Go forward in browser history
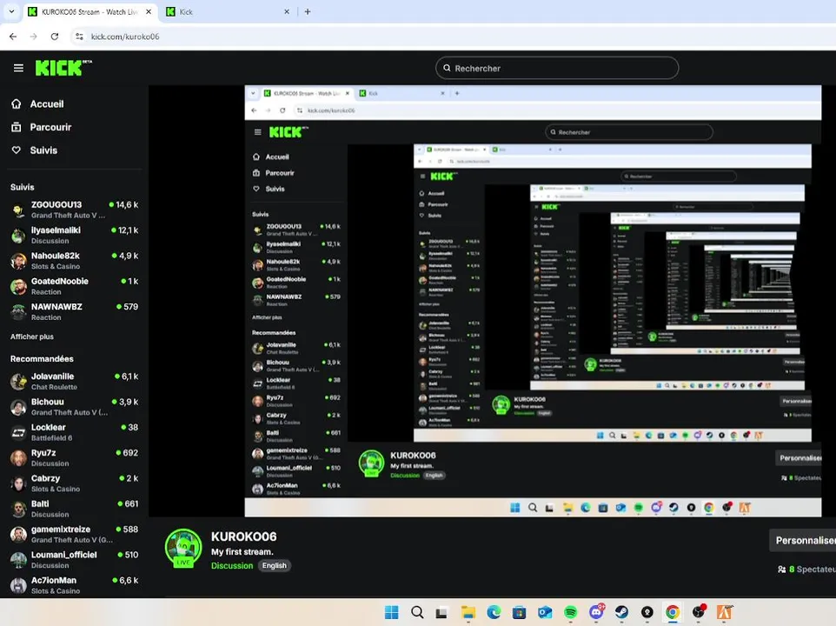 click(34, 37)
